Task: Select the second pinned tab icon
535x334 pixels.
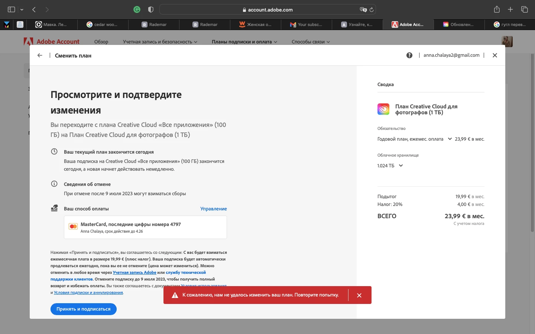Action: [x=20, y=24]
